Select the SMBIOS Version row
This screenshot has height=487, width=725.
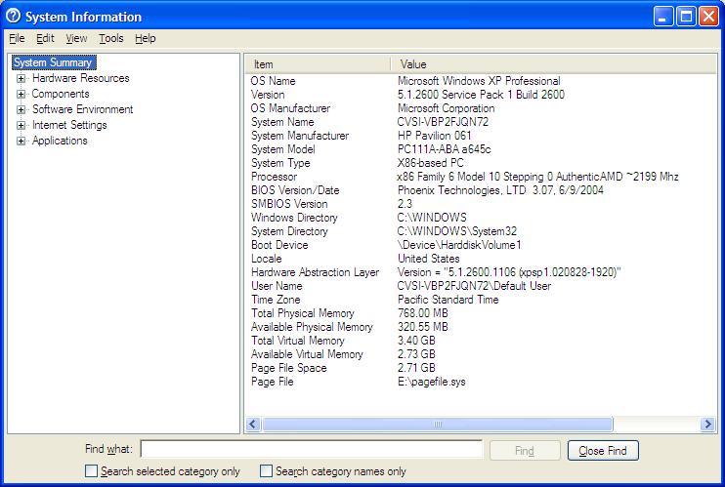(x=480, y=204)
